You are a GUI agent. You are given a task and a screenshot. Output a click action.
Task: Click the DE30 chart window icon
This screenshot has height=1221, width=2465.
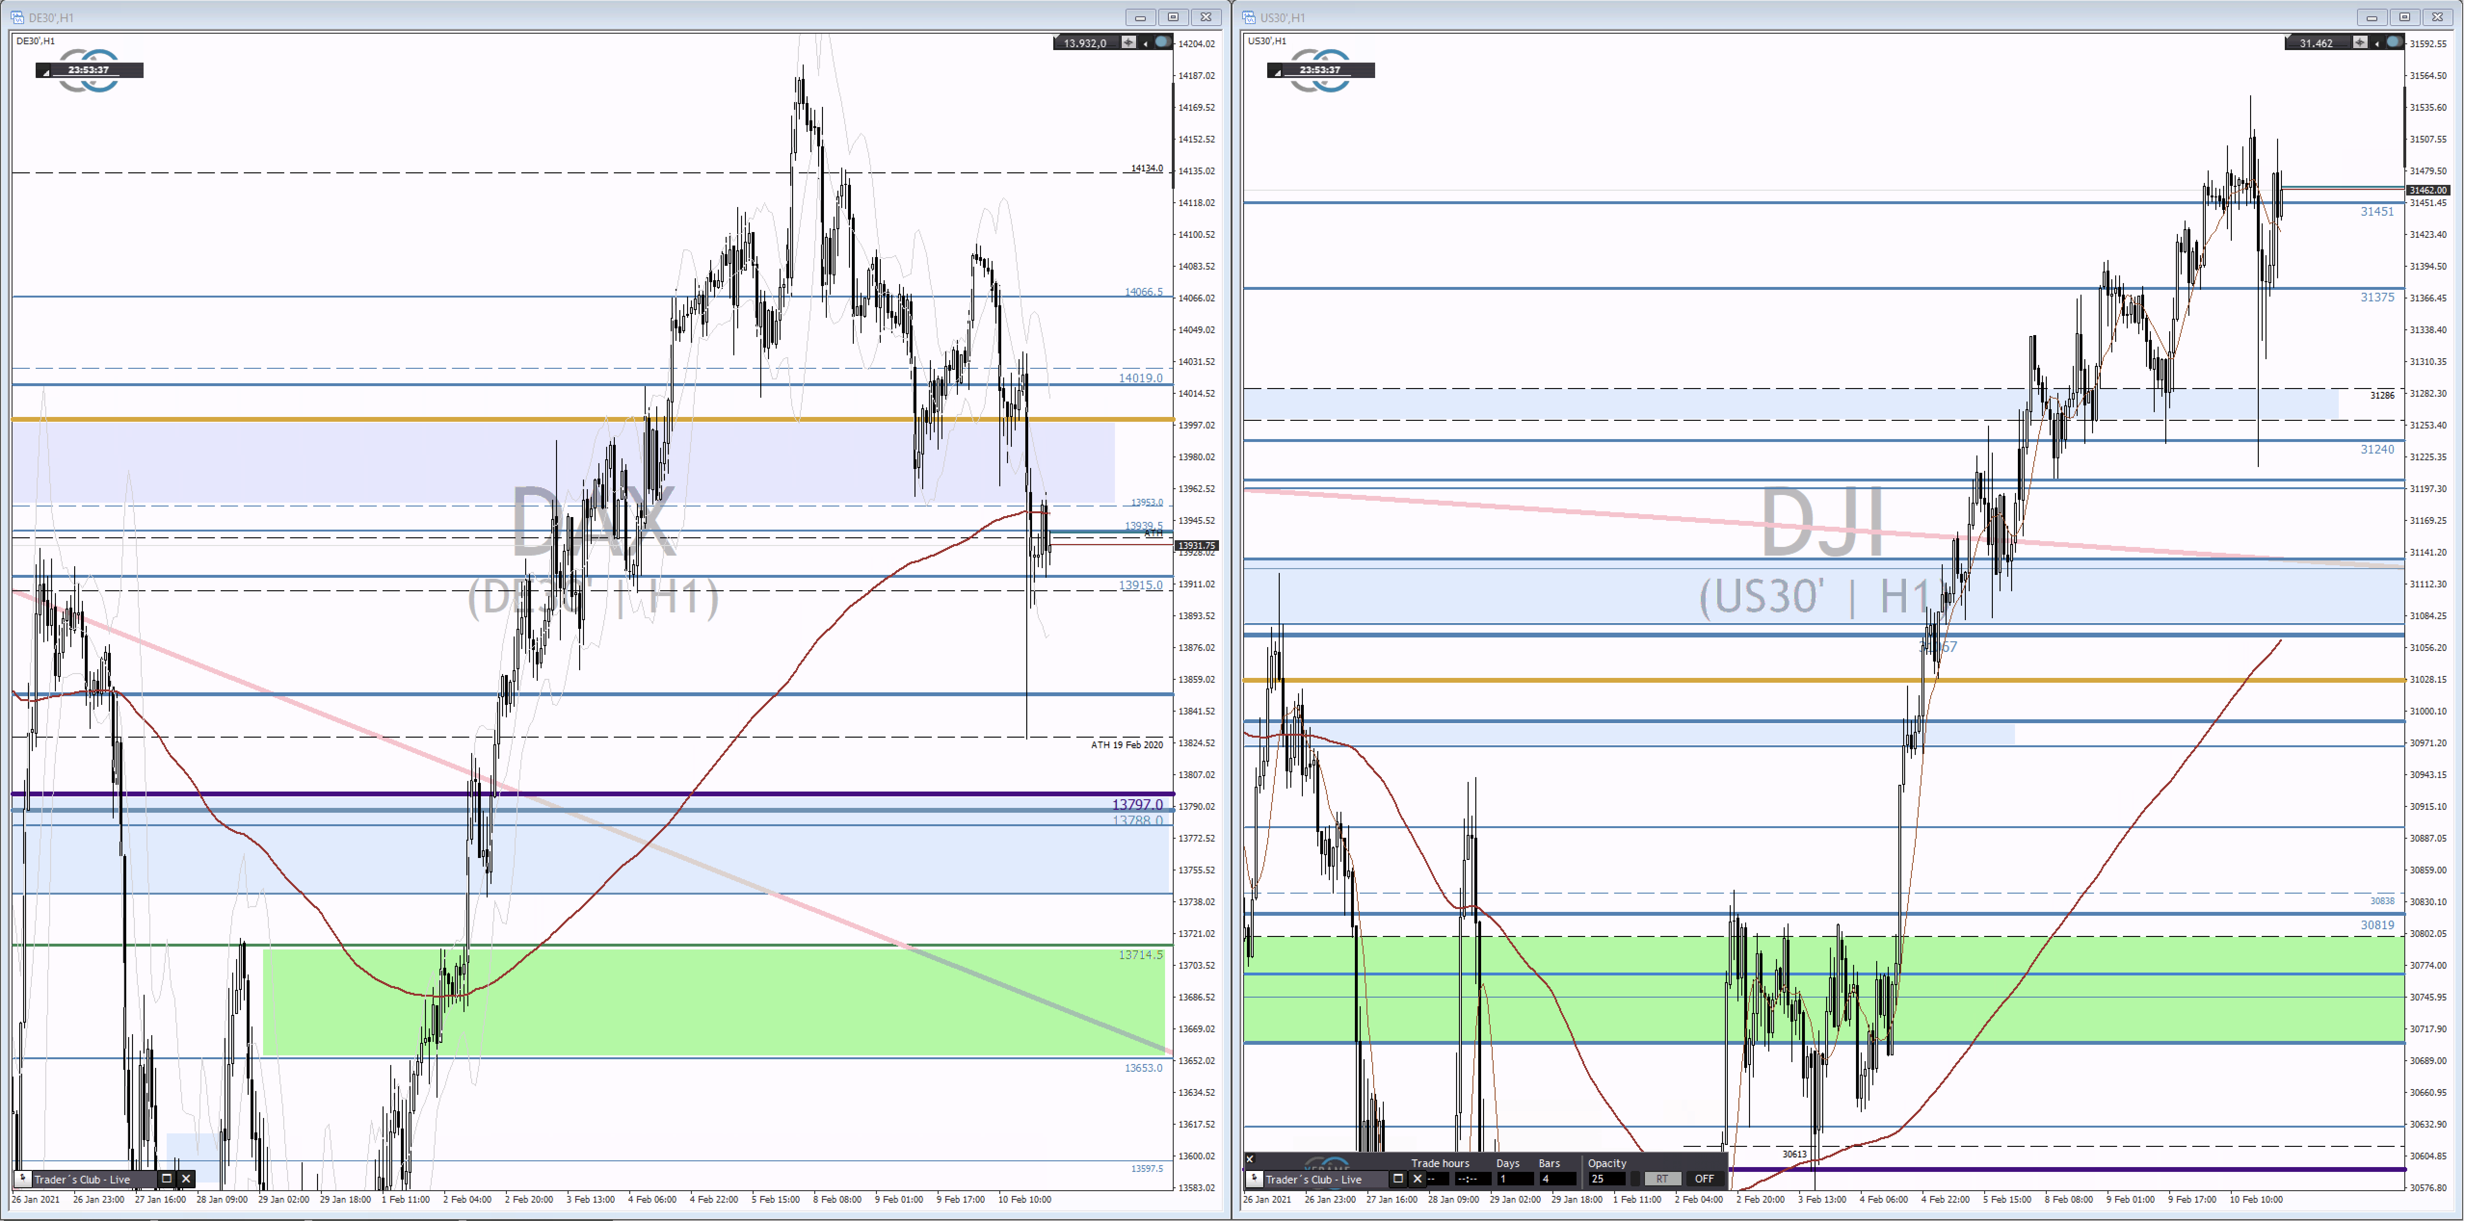[16, 17]
